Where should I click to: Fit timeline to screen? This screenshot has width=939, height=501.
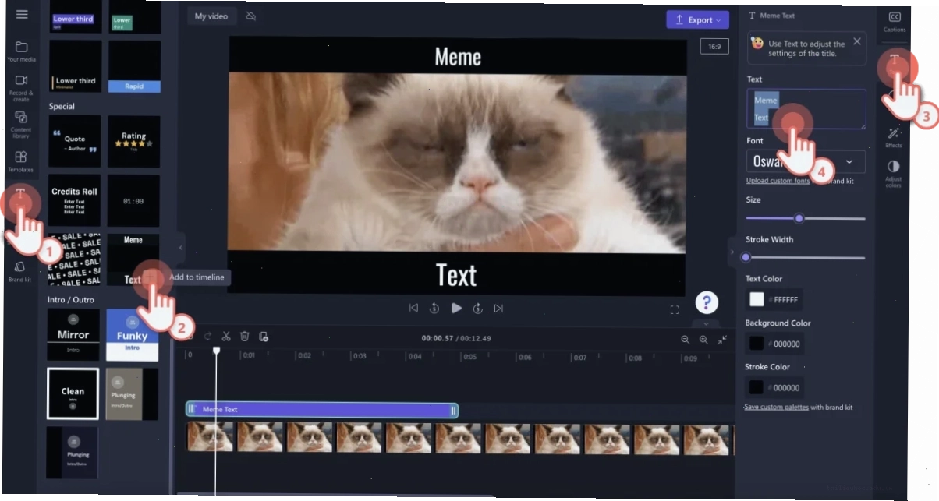(x=722, y=339)
